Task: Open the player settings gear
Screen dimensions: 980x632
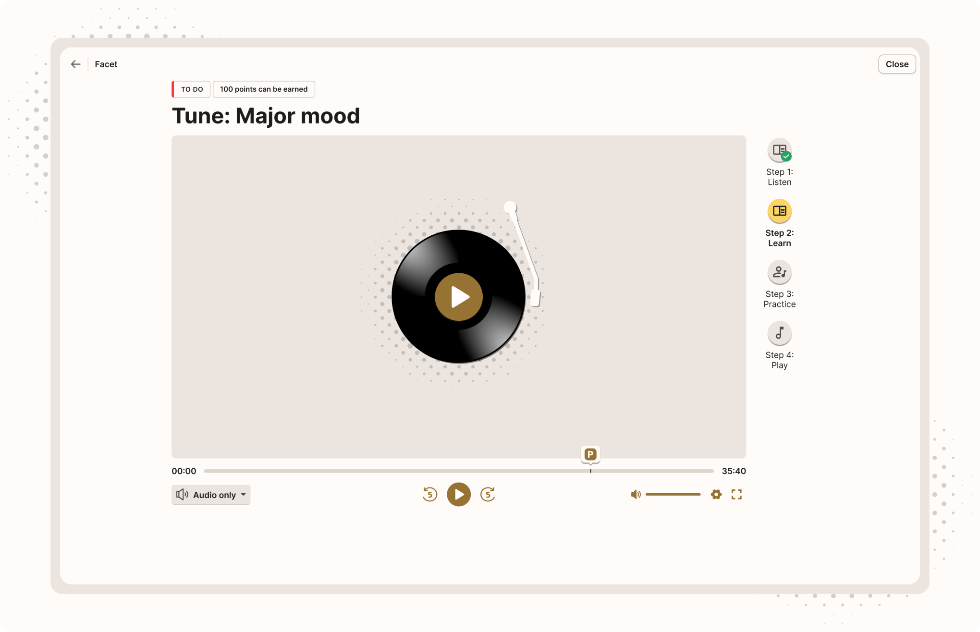Action: click(x=716, y=494)
